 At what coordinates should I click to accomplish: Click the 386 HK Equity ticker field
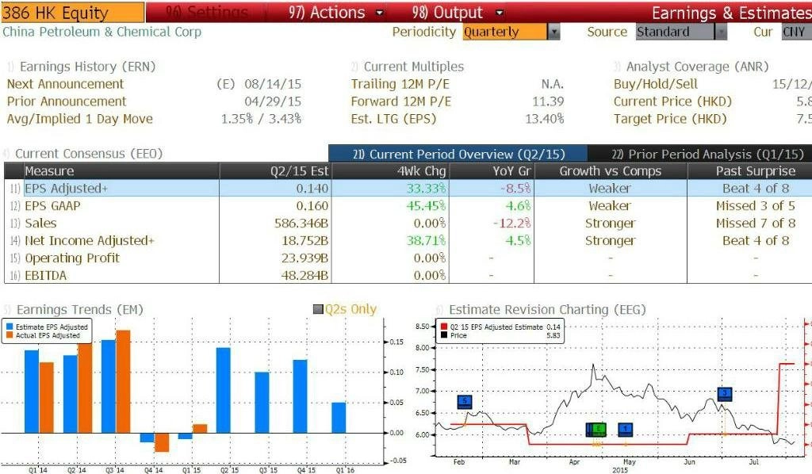[72, 13]
